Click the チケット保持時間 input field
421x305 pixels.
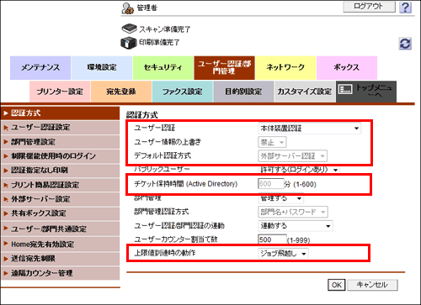coord(271,184)
